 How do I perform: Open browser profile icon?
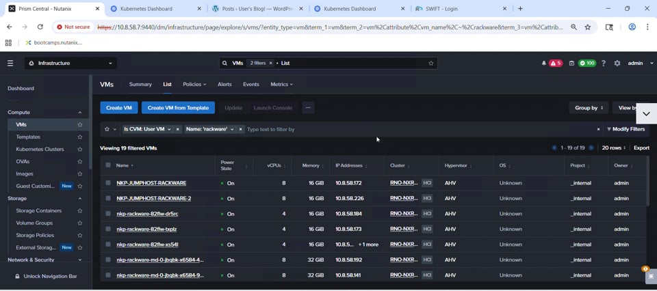click(632, 27)
